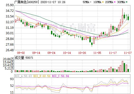Click the 27.66 price axis label
This screenshot has width=134, height=94.
tap(10, 45)
